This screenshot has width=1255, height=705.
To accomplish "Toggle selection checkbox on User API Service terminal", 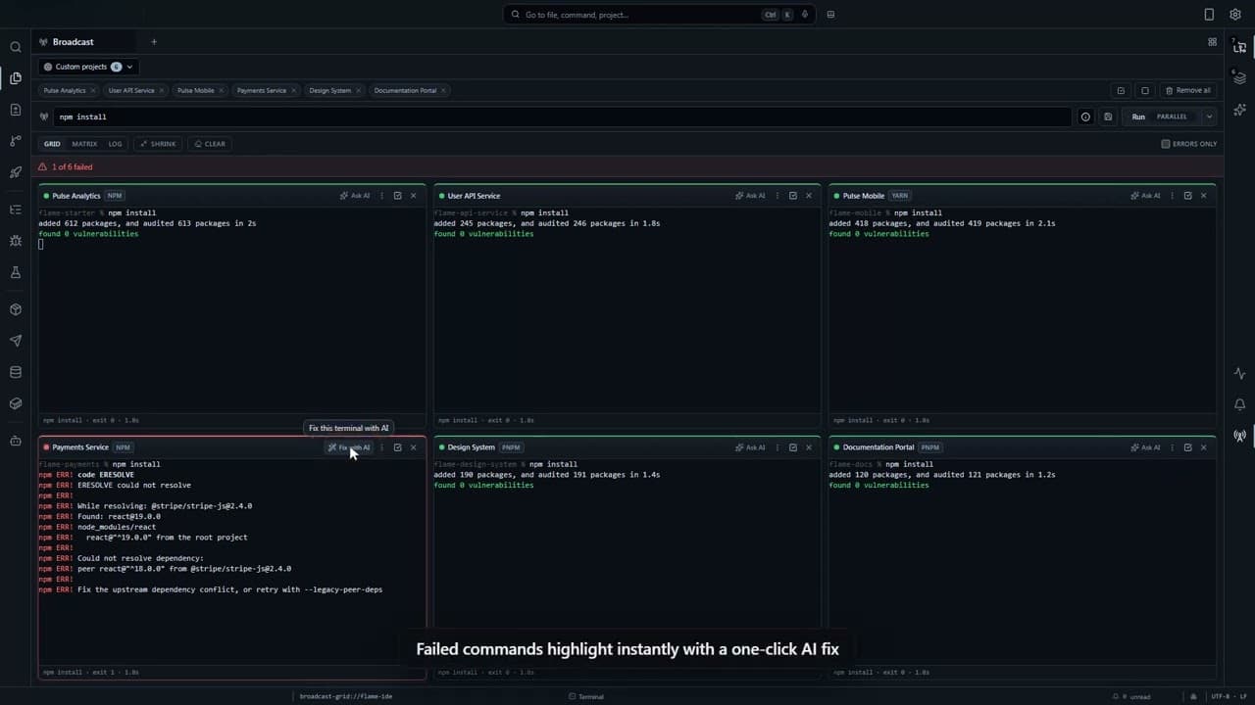I will tap(793, 196).
